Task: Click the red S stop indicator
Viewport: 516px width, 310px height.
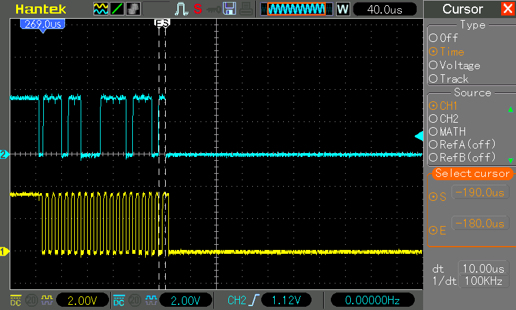Action: tap(198, 9)
